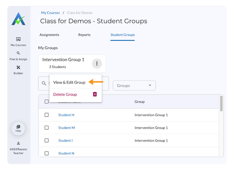
Task: Open the Builder tool in sidebar
Action: pos(18,67)
